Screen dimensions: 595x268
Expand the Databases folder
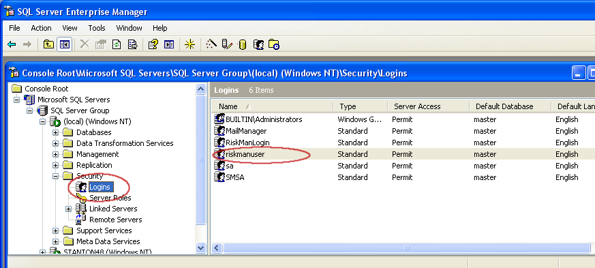55,132
